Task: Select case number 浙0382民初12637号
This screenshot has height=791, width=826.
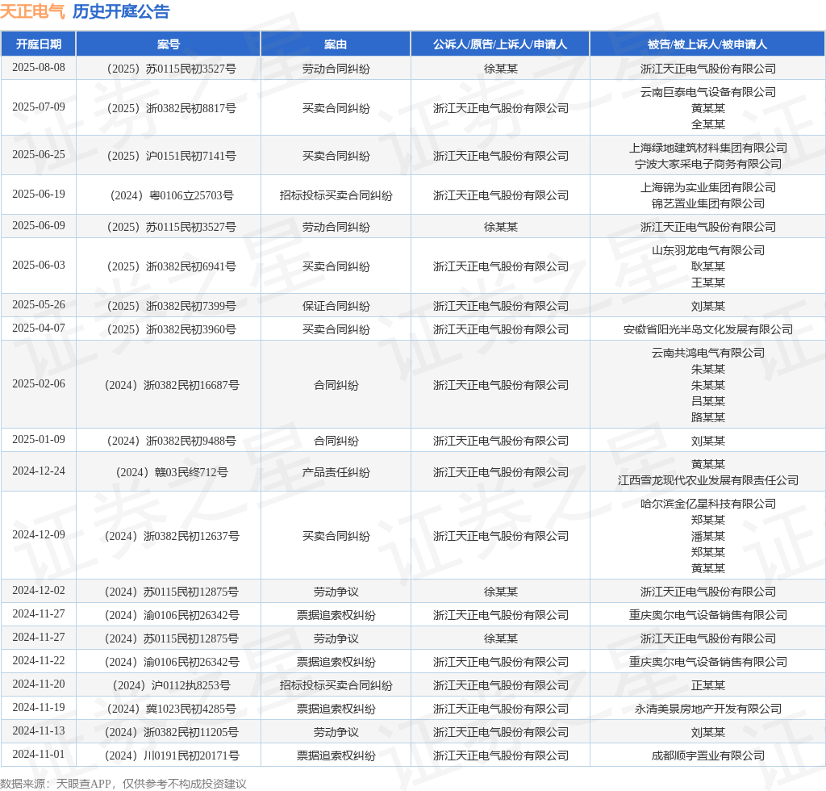Action: [x=172, y=537]
